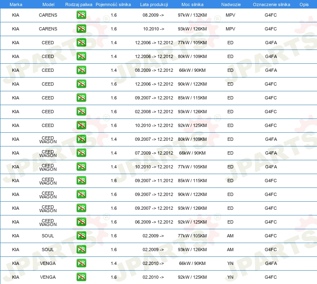
Task: Click fuel icon in CEED 02.2008 93kW / 126KM row
Action: (x=81, y=112)
